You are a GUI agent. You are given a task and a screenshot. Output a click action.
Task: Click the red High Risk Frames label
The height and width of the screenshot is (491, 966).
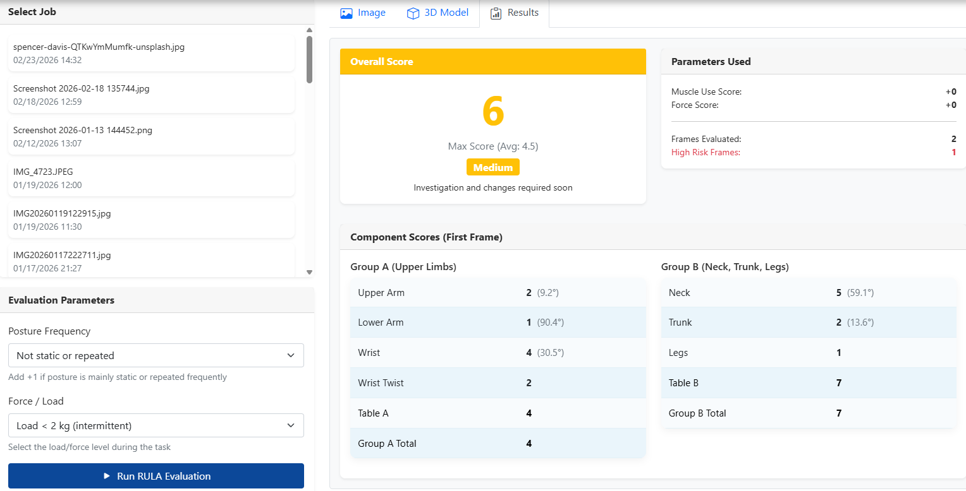click(706, 152)
